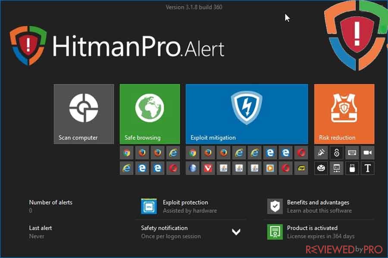Click Java icon next to Vivaldi icon
The height and width of the screenshot is (258, 388).
[x=223, y=168]
